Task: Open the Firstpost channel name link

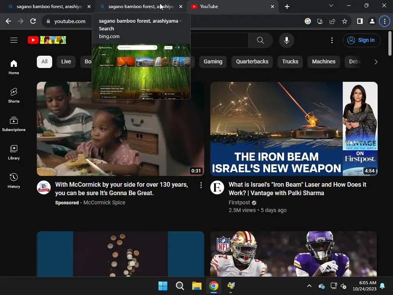Action: click(x=239, y=202)
